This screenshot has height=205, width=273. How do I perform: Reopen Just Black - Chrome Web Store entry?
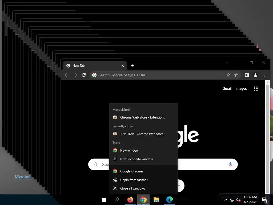pyautogui.click(x=143, y=134)
